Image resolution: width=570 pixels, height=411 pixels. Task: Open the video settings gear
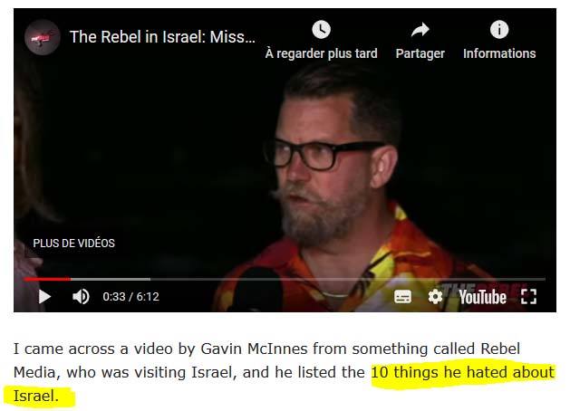[435, 297]
